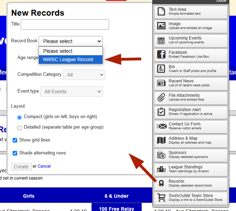Image resolution: width=236 pixels, height=211 pixels.
Task: Click the Bio profile icon
Action: pos(161,68)
